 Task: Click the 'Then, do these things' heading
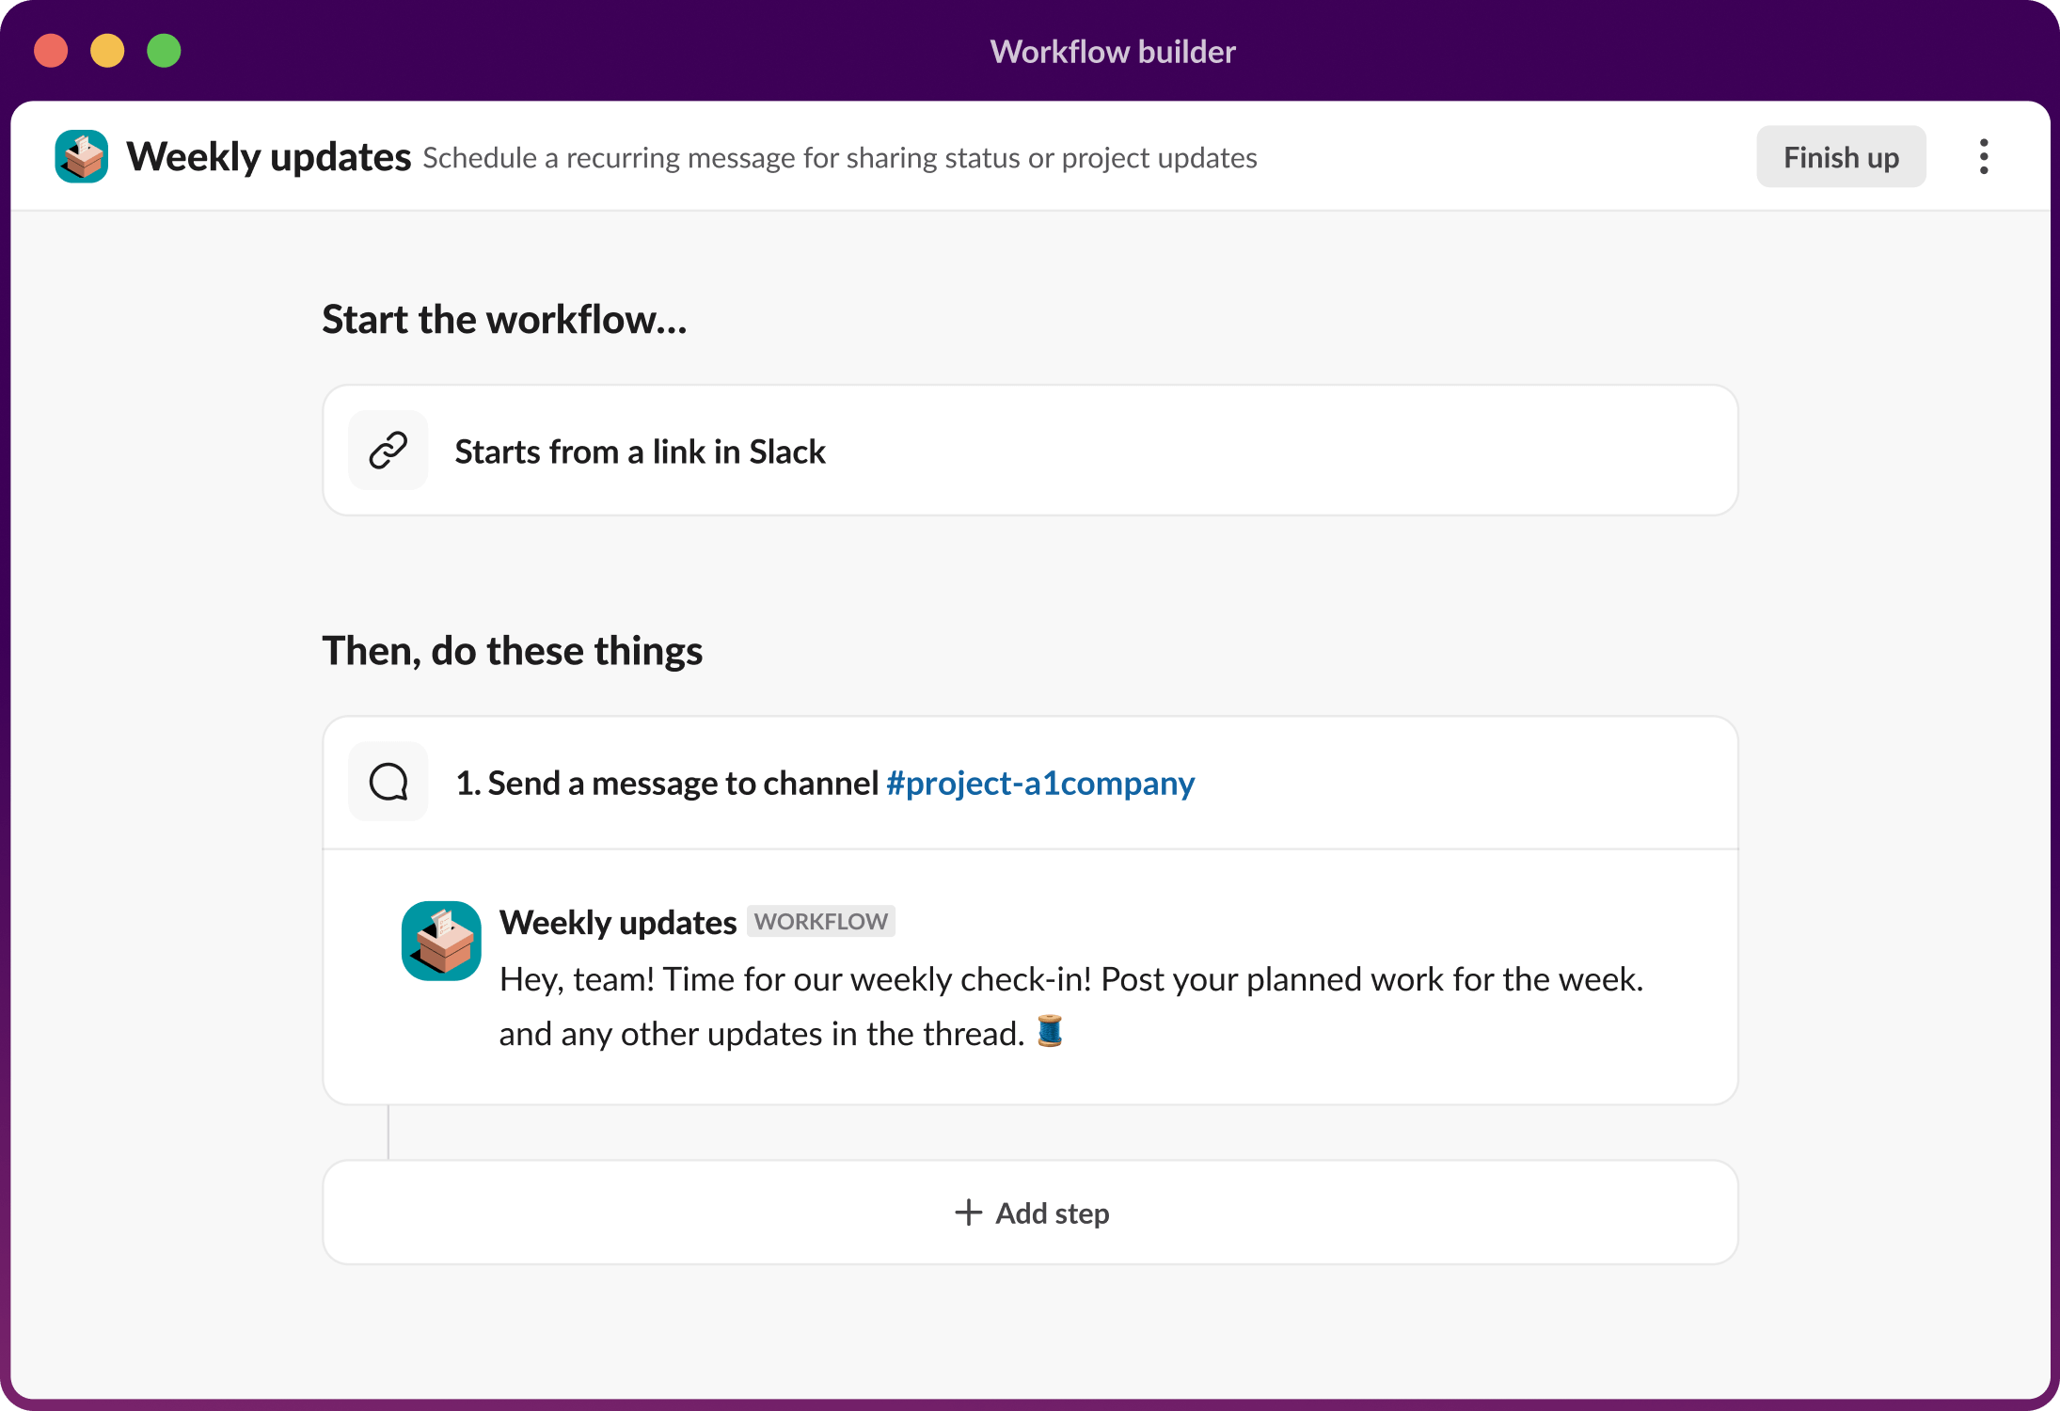point(513,649)
